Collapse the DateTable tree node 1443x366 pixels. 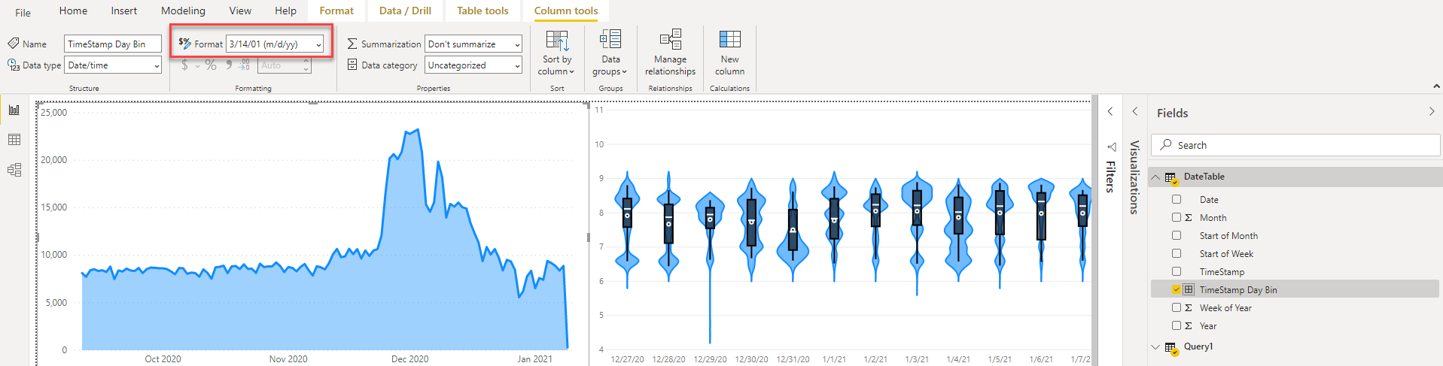[x=1155, y=177]
